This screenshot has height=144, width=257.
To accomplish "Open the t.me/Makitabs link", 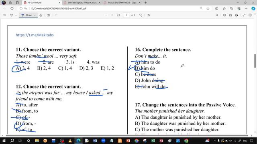I will click(35, 35).
